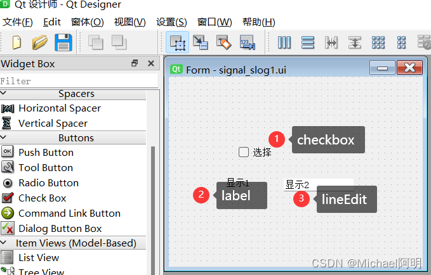Collapse the Buttons category
The height and width of the screenshot is (275, 431).
(4, 137)
